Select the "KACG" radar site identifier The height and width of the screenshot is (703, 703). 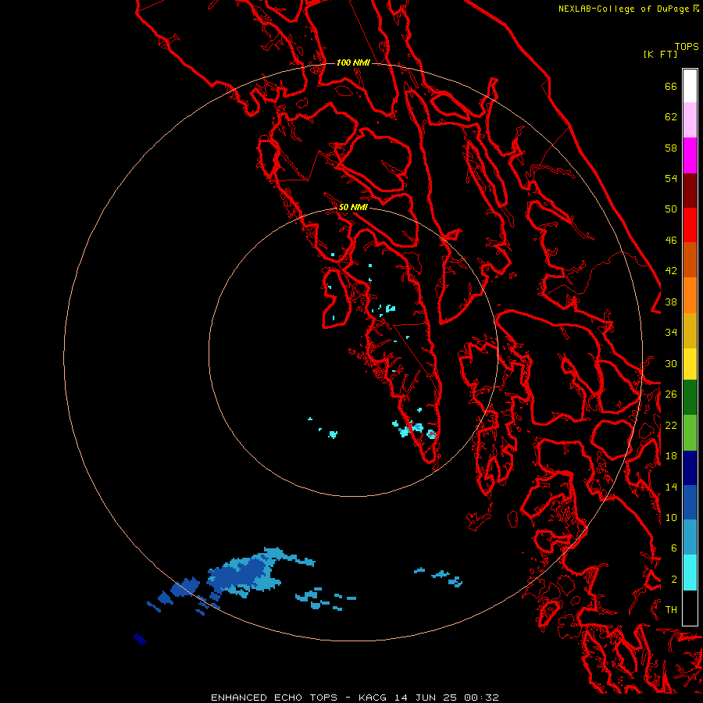(372, 698)
